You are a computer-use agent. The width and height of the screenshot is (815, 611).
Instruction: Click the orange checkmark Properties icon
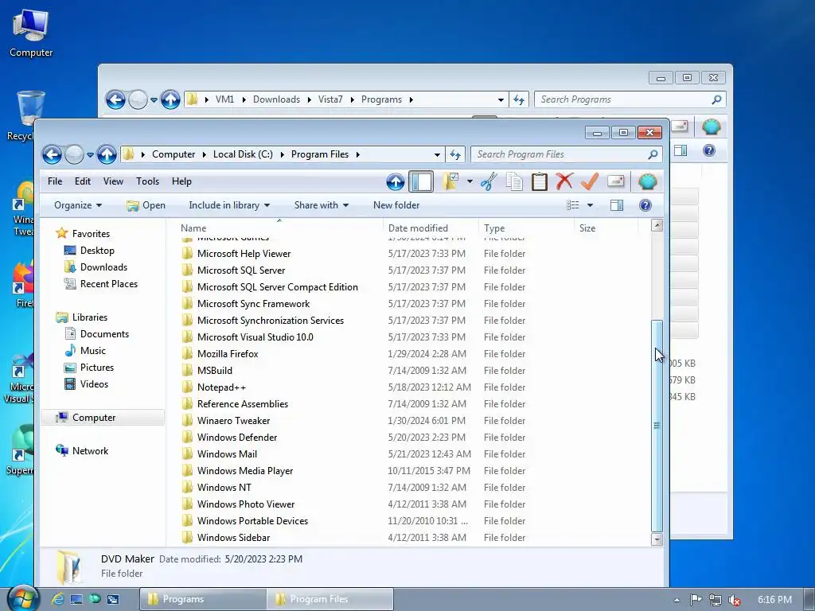(x=590, y=181)
